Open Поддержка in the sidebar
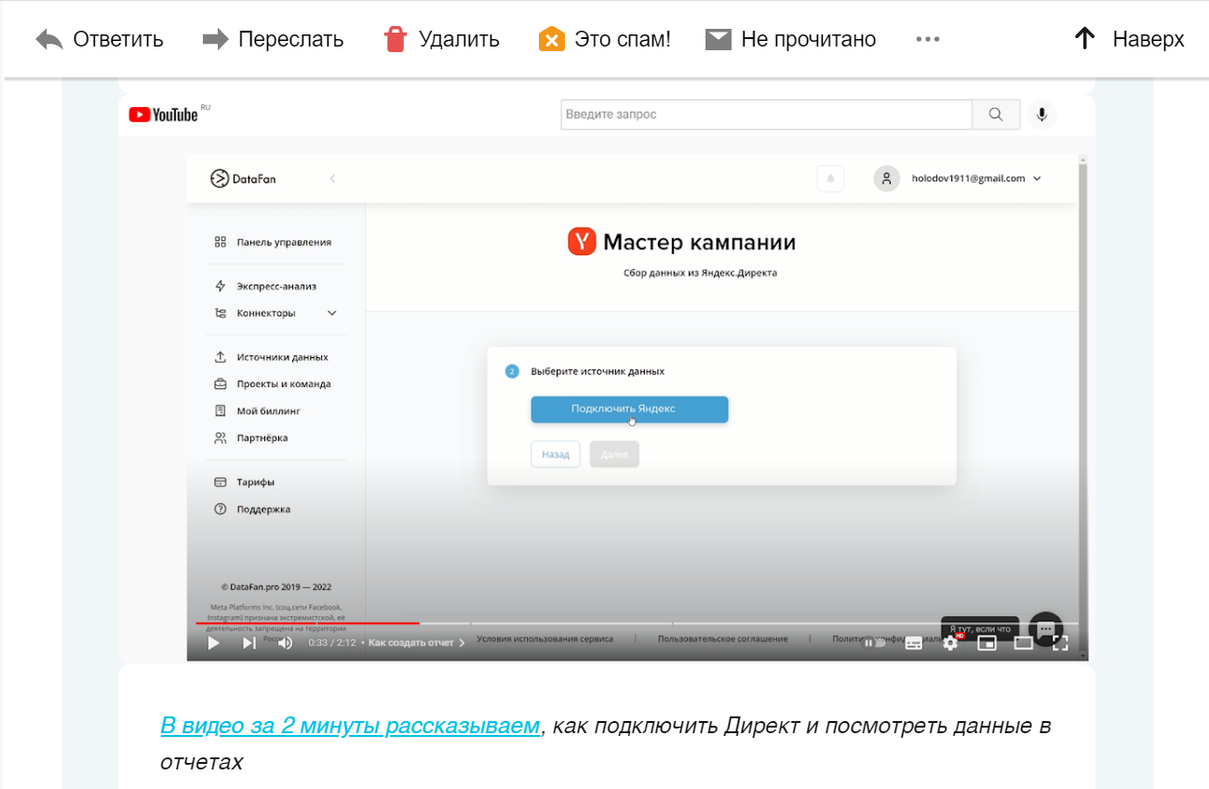 [x=252, y=510]
